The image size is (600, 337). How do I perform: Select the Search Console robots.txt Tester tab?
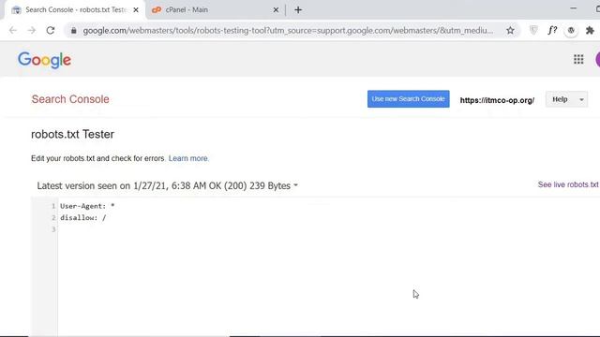coord(75,10)
